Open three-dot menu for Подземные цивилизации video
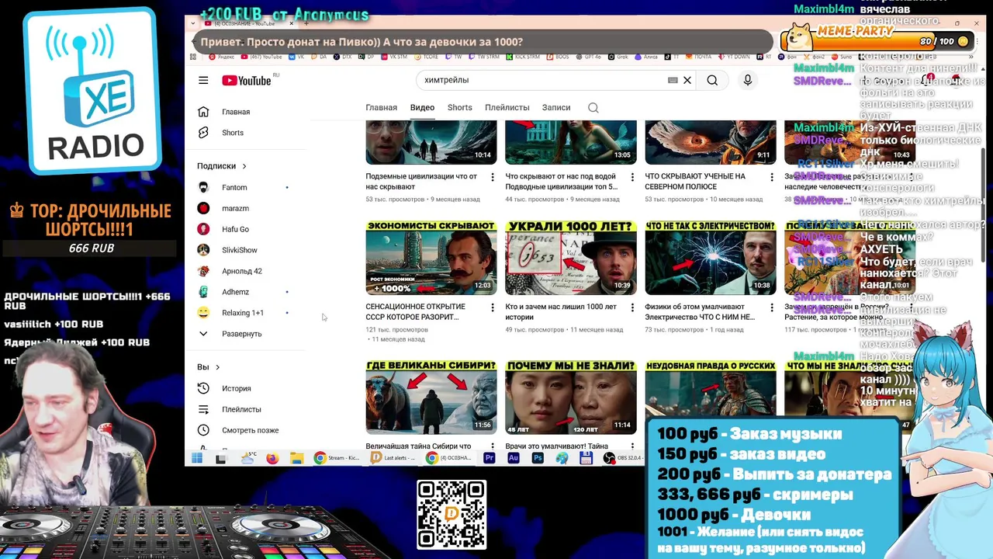This screenshot has width=993, height=559. tap(492, 178)
